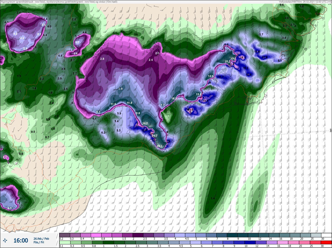Click the map precipitation value 13.6
Viewport: 332px width, 248px height.
[211, 76]
